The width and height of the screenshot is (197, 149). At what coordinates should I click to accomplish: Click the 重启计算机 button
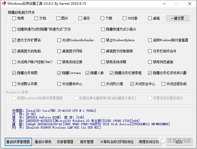point(43,142)
